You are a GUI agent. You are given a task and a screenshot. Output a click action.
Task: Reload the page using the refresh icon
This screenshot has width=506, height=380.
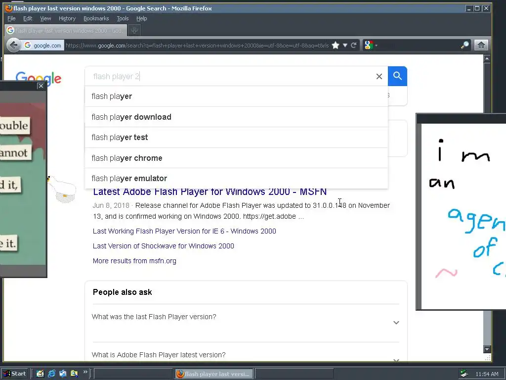(354, 45)
